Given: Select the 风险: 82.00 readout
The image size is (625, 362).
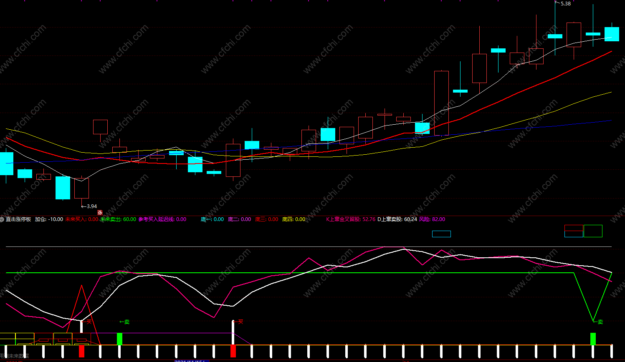Looking at the screenshot, I should [432, 219].
